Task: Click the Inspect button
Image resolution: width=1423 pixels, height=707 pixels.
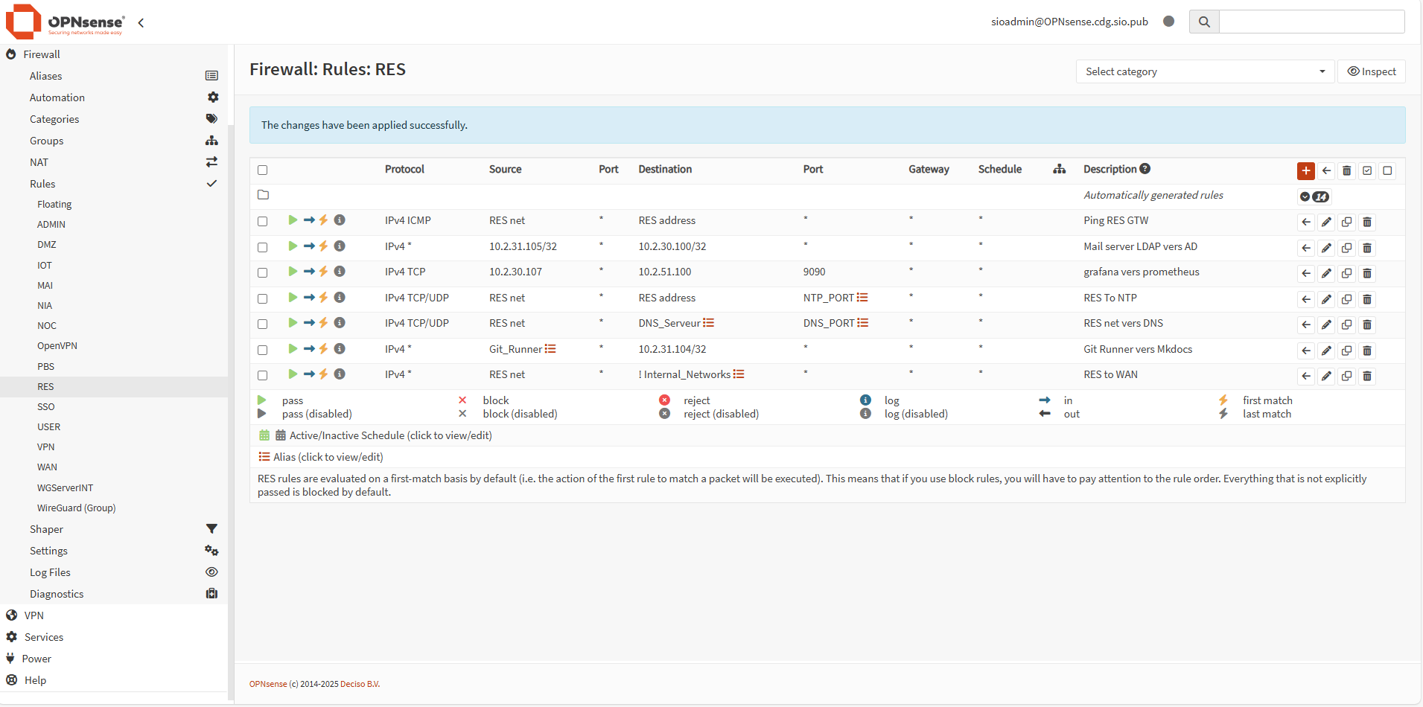Action: click(1371, 71)
